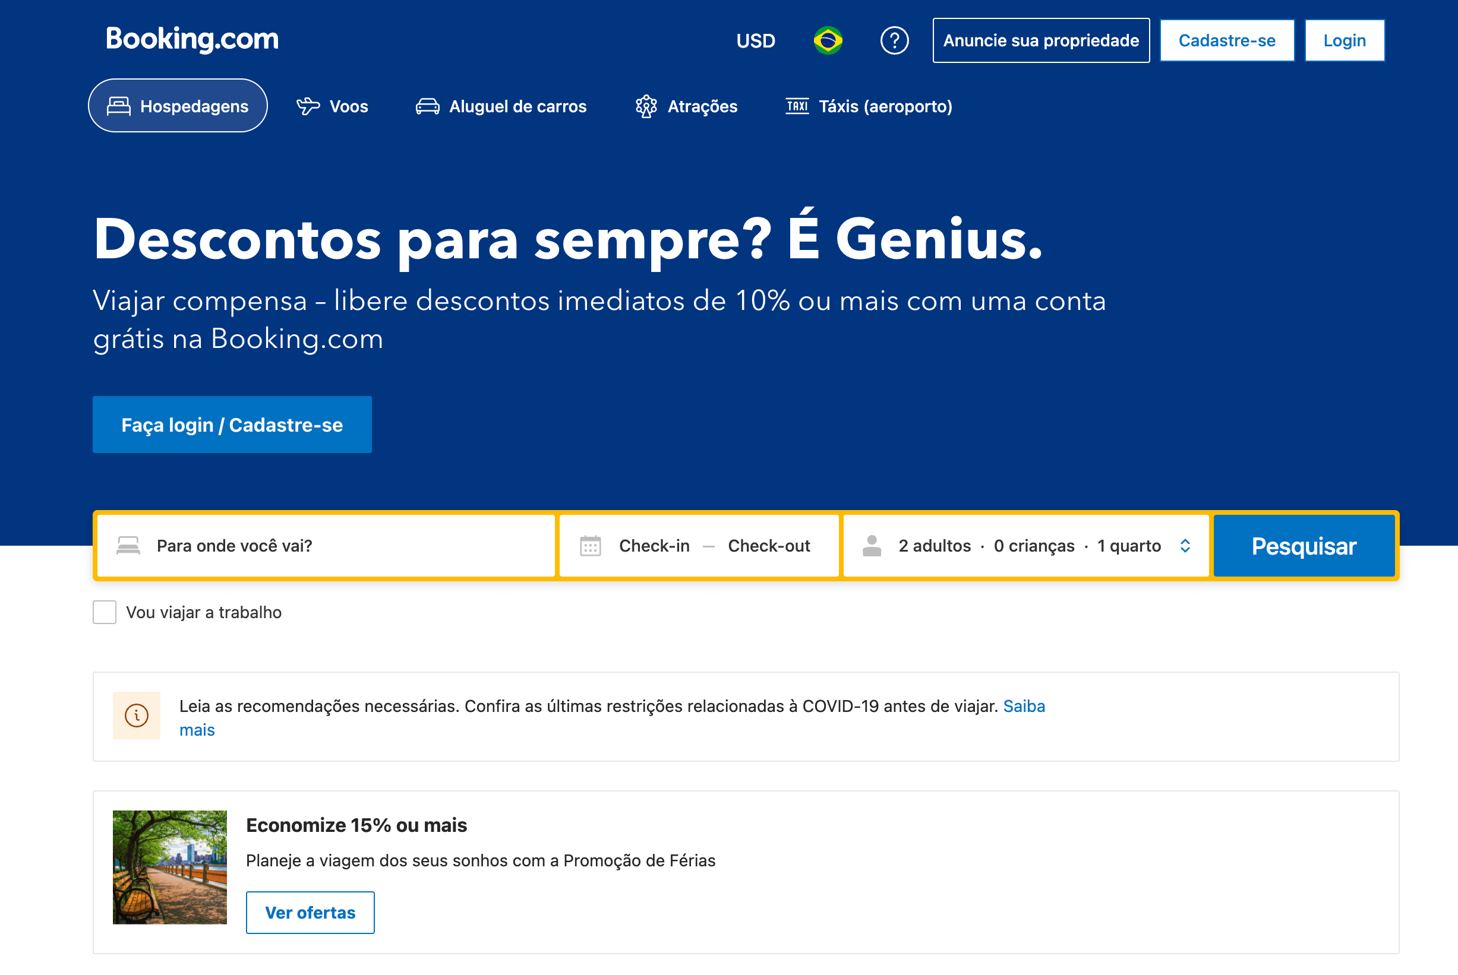Open the 2 adultos guests dropdown
This screenshot has width=1458, height=975.
pos(1025,545)
